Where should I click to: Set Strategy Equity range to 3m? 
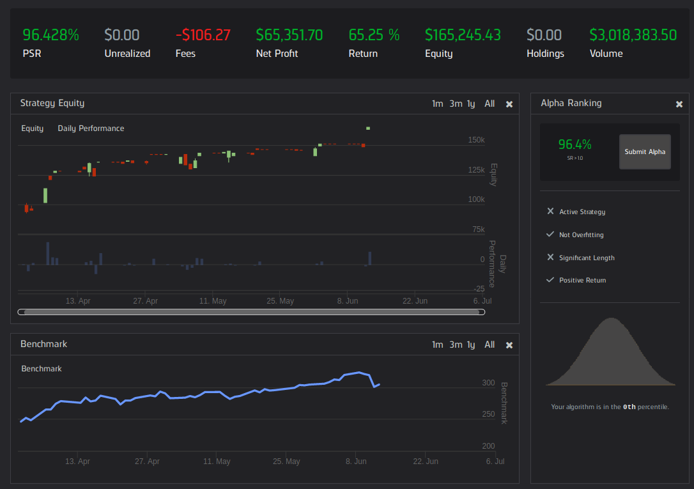point(456,104)
